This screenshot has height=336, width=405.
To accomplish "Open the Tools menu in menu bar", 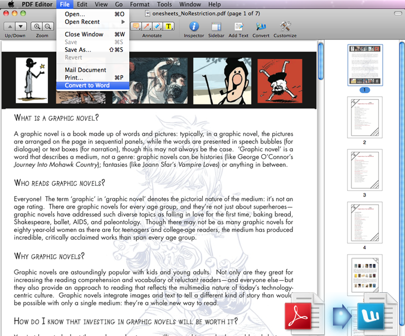I will pos(164,4).
